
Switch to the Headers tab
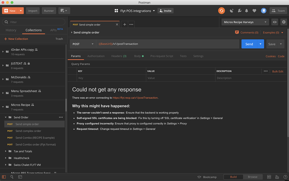(x=119, y=56)
